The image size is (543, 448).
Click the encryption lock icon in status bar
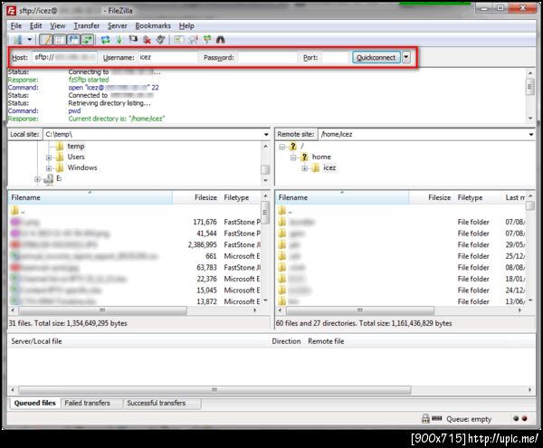coord(425,418)
